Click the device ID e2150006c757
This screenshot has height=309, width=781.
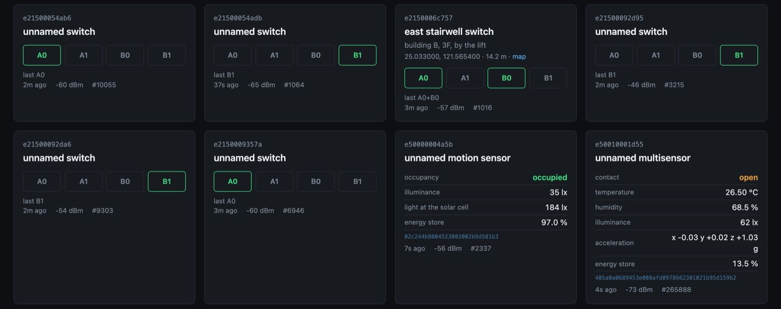pos(429,18)
